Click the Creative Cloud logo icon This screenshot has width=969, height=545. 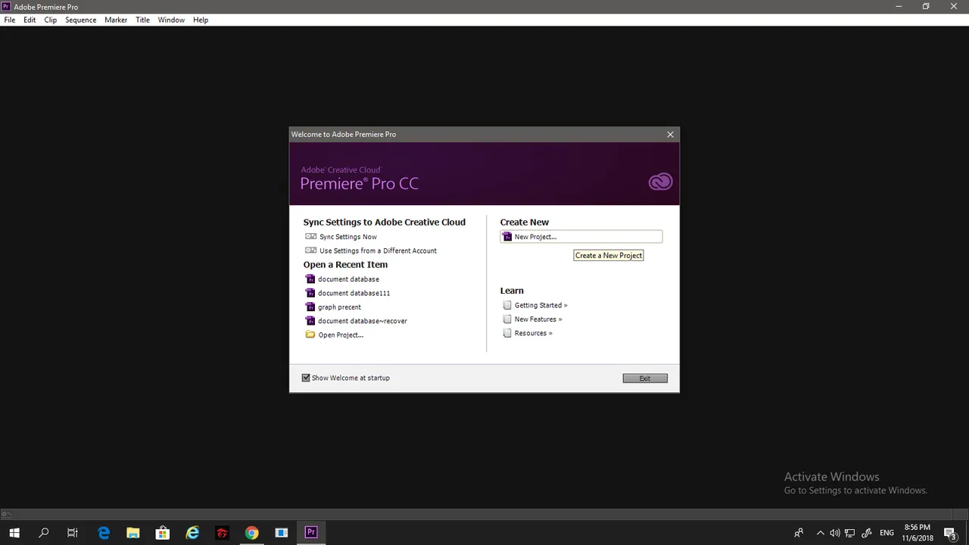point(660,182)
